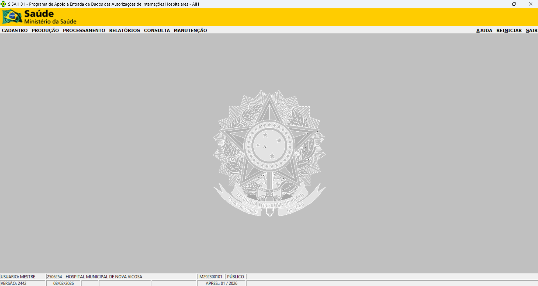This screenshot has height=286, width=538.
Task: Open AJUDA for help
Action: (484, 30)
